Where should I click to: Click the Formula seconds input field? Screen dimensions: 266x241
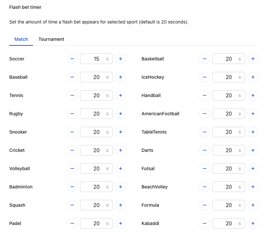[x=229, y=205]
